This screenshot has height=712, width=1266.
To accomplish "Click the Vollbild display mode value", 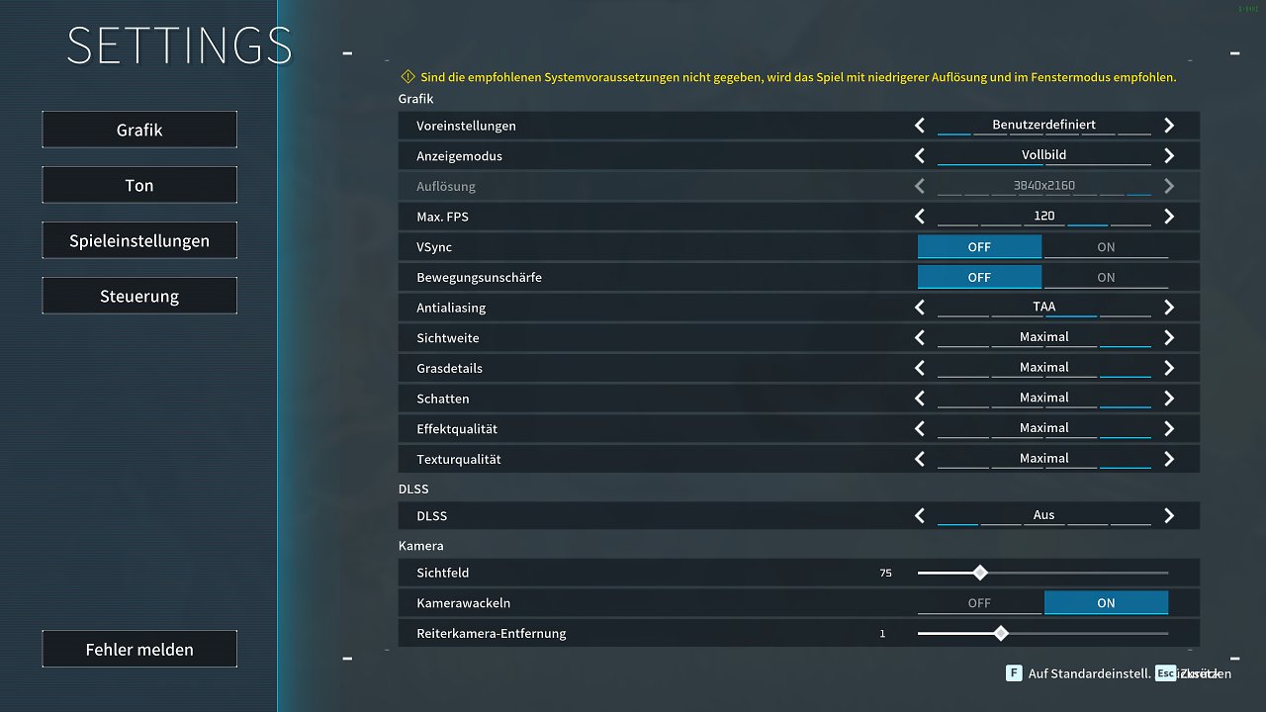I will point(1044,155).
